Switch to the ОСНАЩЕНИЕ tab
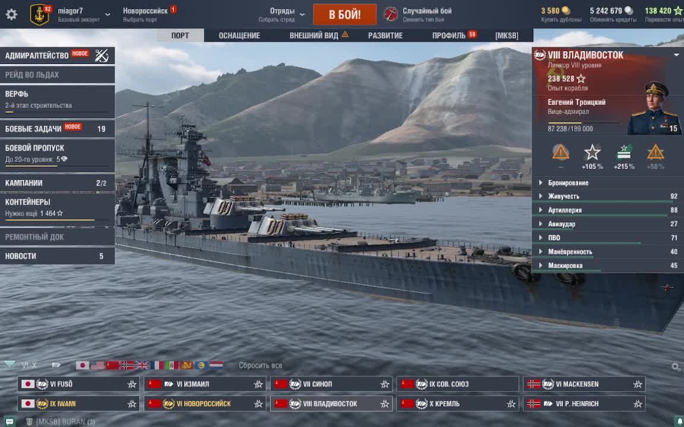This screenshot has height=427, width=684. [239, 36]
